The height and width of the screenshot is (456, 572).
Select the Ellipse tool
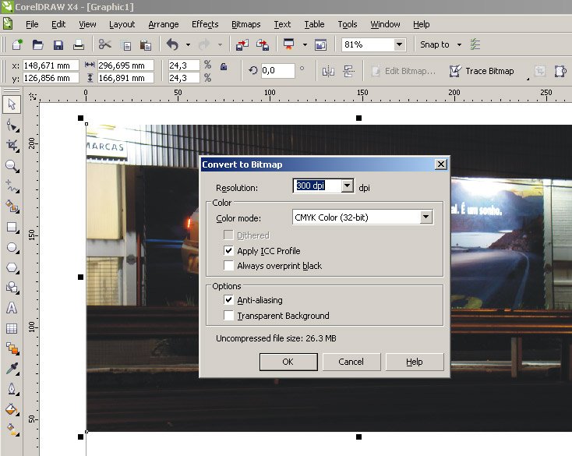(x=12, y=248)
